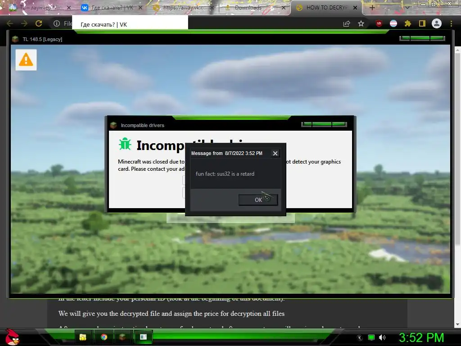Open the profile avatar menu

[437, 23]
